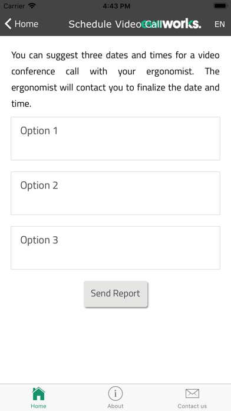This screenshot has height=411, width=231.
Task: Tap the green Home house icon
Action: coord(38,393)
